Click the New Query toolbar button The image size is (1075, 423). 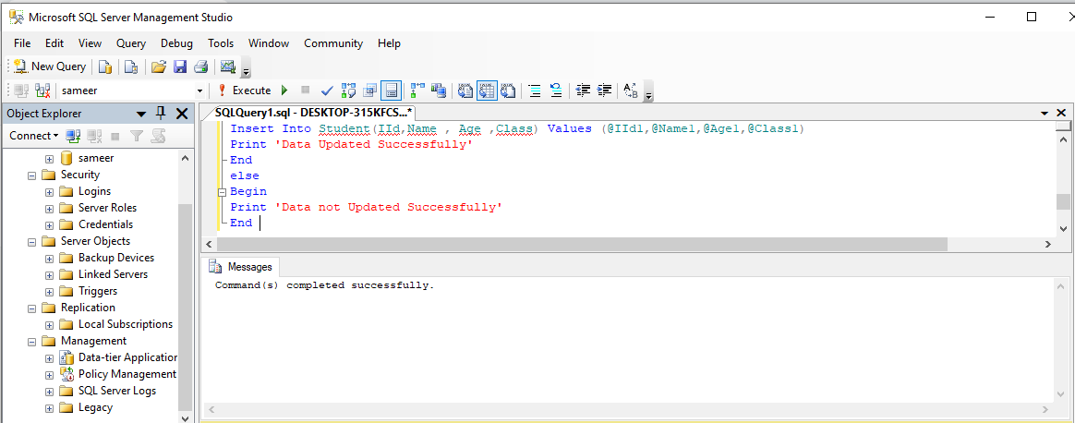tap(49, 66)
